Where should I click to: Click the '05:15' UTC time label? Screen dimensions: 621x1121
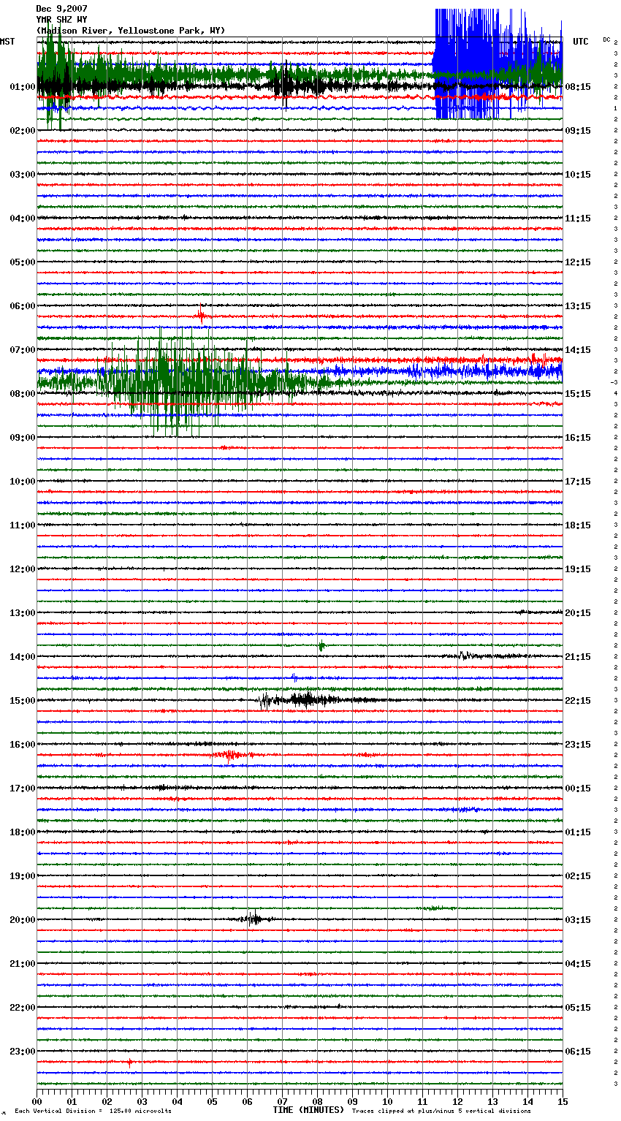578,1008
